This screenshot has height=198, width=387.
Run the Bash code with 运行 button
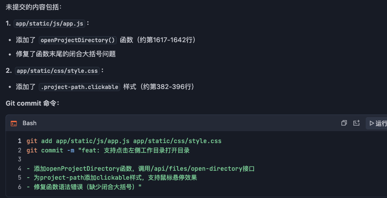pyautogui.click(x=378, y=123)
